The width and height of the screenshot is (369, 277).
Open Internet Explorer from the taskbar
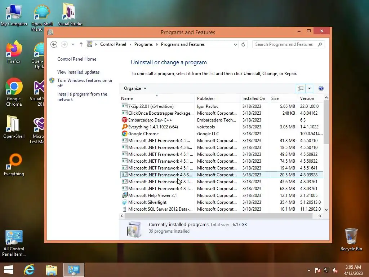pyautogui.click(x=30, y=270)
